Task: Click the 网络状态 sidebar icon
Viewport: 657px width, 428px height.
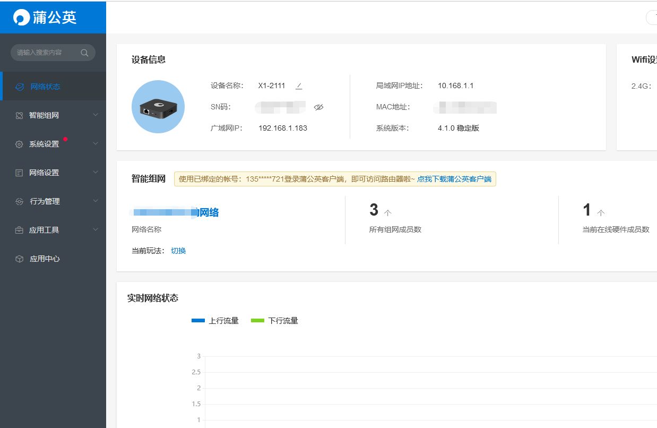Action: click(x=20, y=87)
